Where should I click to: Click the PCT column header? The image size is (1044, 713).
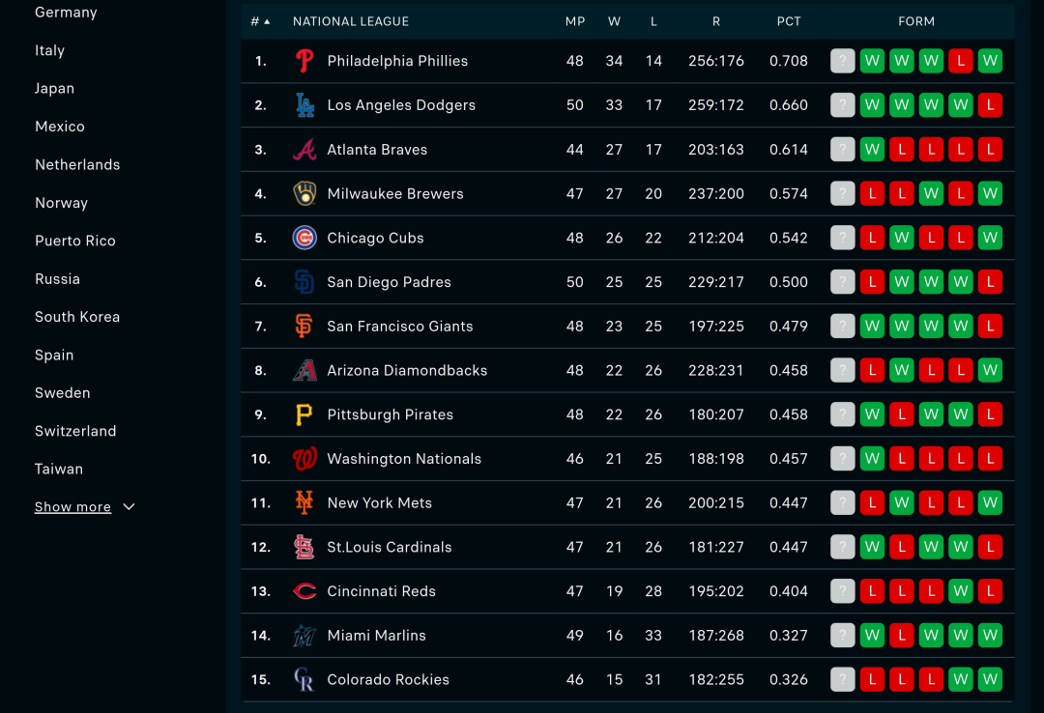[789, 21]
